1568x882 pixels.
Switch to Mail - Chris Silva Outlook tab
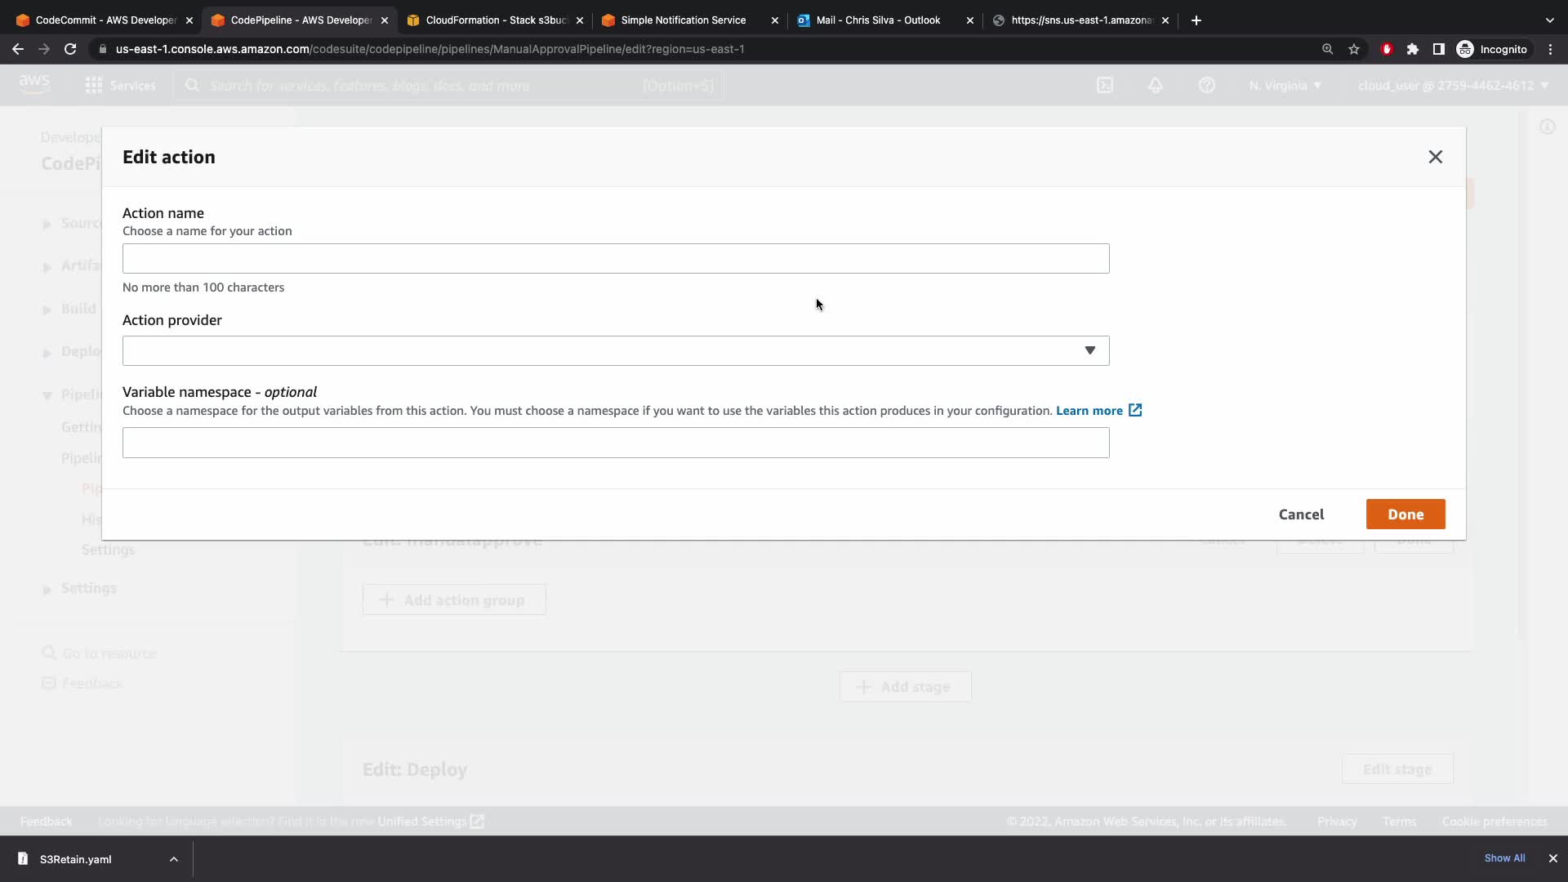[x=878, y=20]
